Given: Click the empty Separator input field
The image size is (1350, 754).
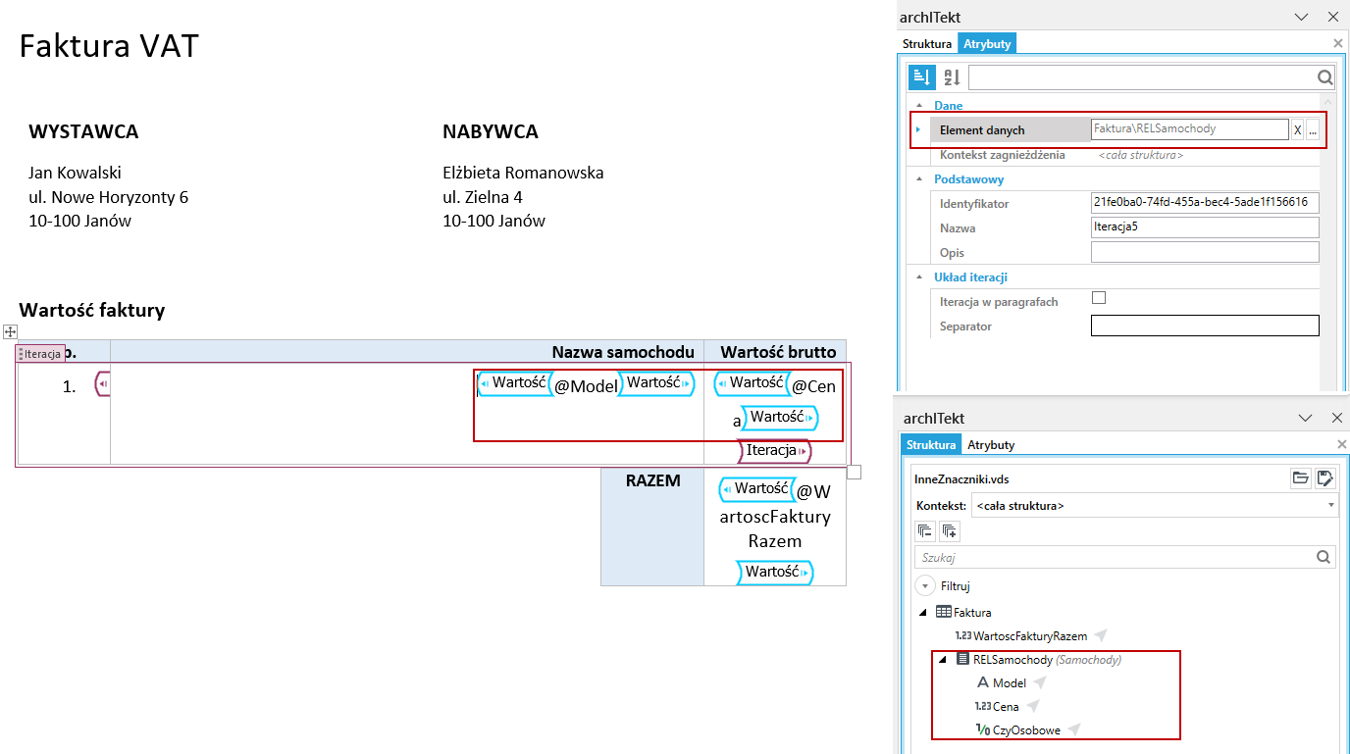Looking at the screenshot, I should [x=1205, y=326].
